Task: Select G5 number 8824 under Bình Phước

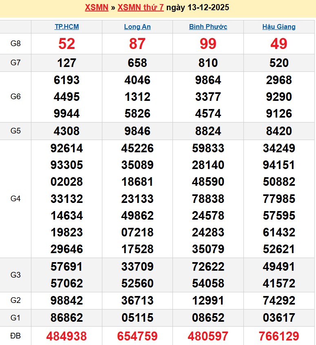Action: [208, 131]
